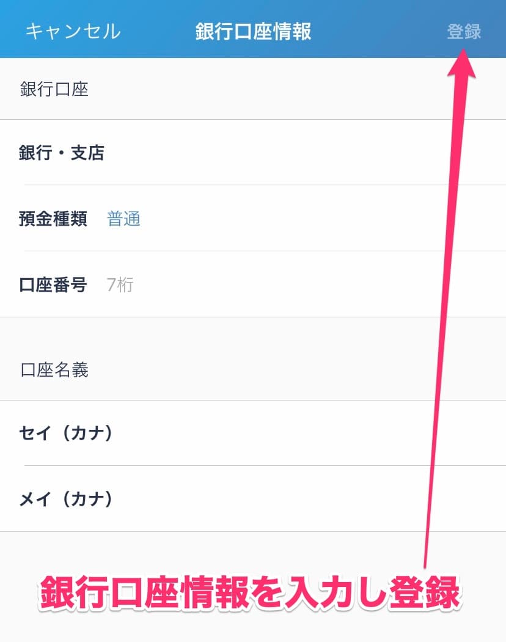Image resolution: width=506 pixels, height=642 pixels.
Task: Click the 銀行・支店 bold label
Action: [61, 153]
